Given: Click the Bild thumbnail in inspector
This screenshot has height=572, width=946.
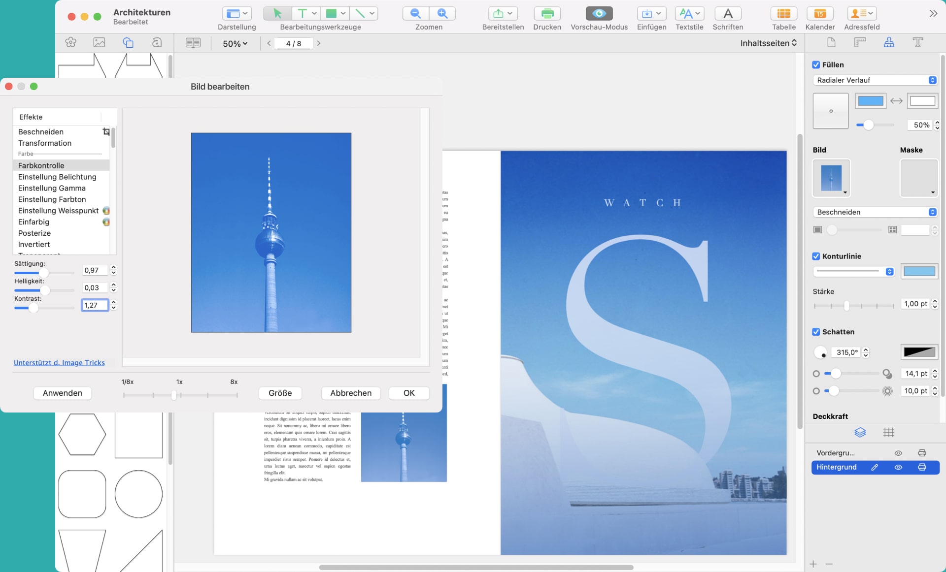Looking at the screenshot, I should point(831,178).
